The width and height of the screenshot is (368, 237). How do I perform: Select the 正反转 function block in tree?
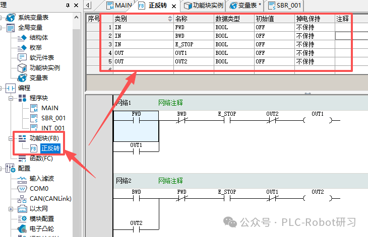pyautogui.click(x=50, y=148)
